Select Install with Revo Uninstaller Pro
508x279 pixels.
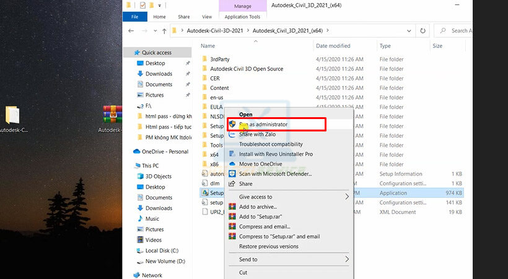click(x=276, y=154)
